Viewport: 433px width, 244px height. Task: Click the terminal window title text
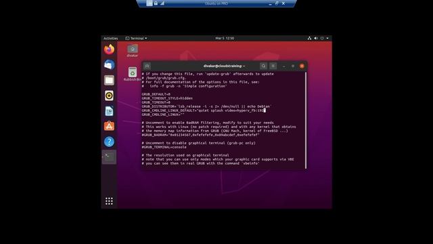[224, 66]
